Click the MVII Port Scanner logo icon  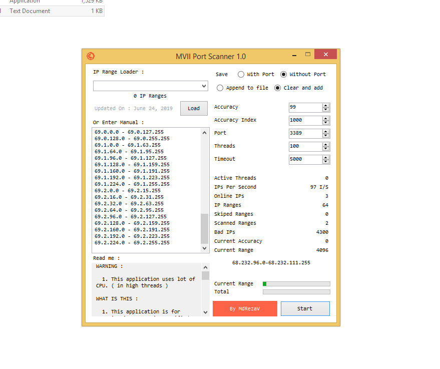tap(91, 56)
